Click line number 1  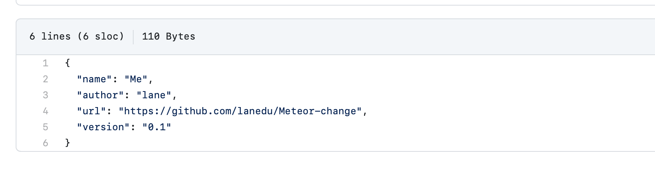tap(45, 63)
